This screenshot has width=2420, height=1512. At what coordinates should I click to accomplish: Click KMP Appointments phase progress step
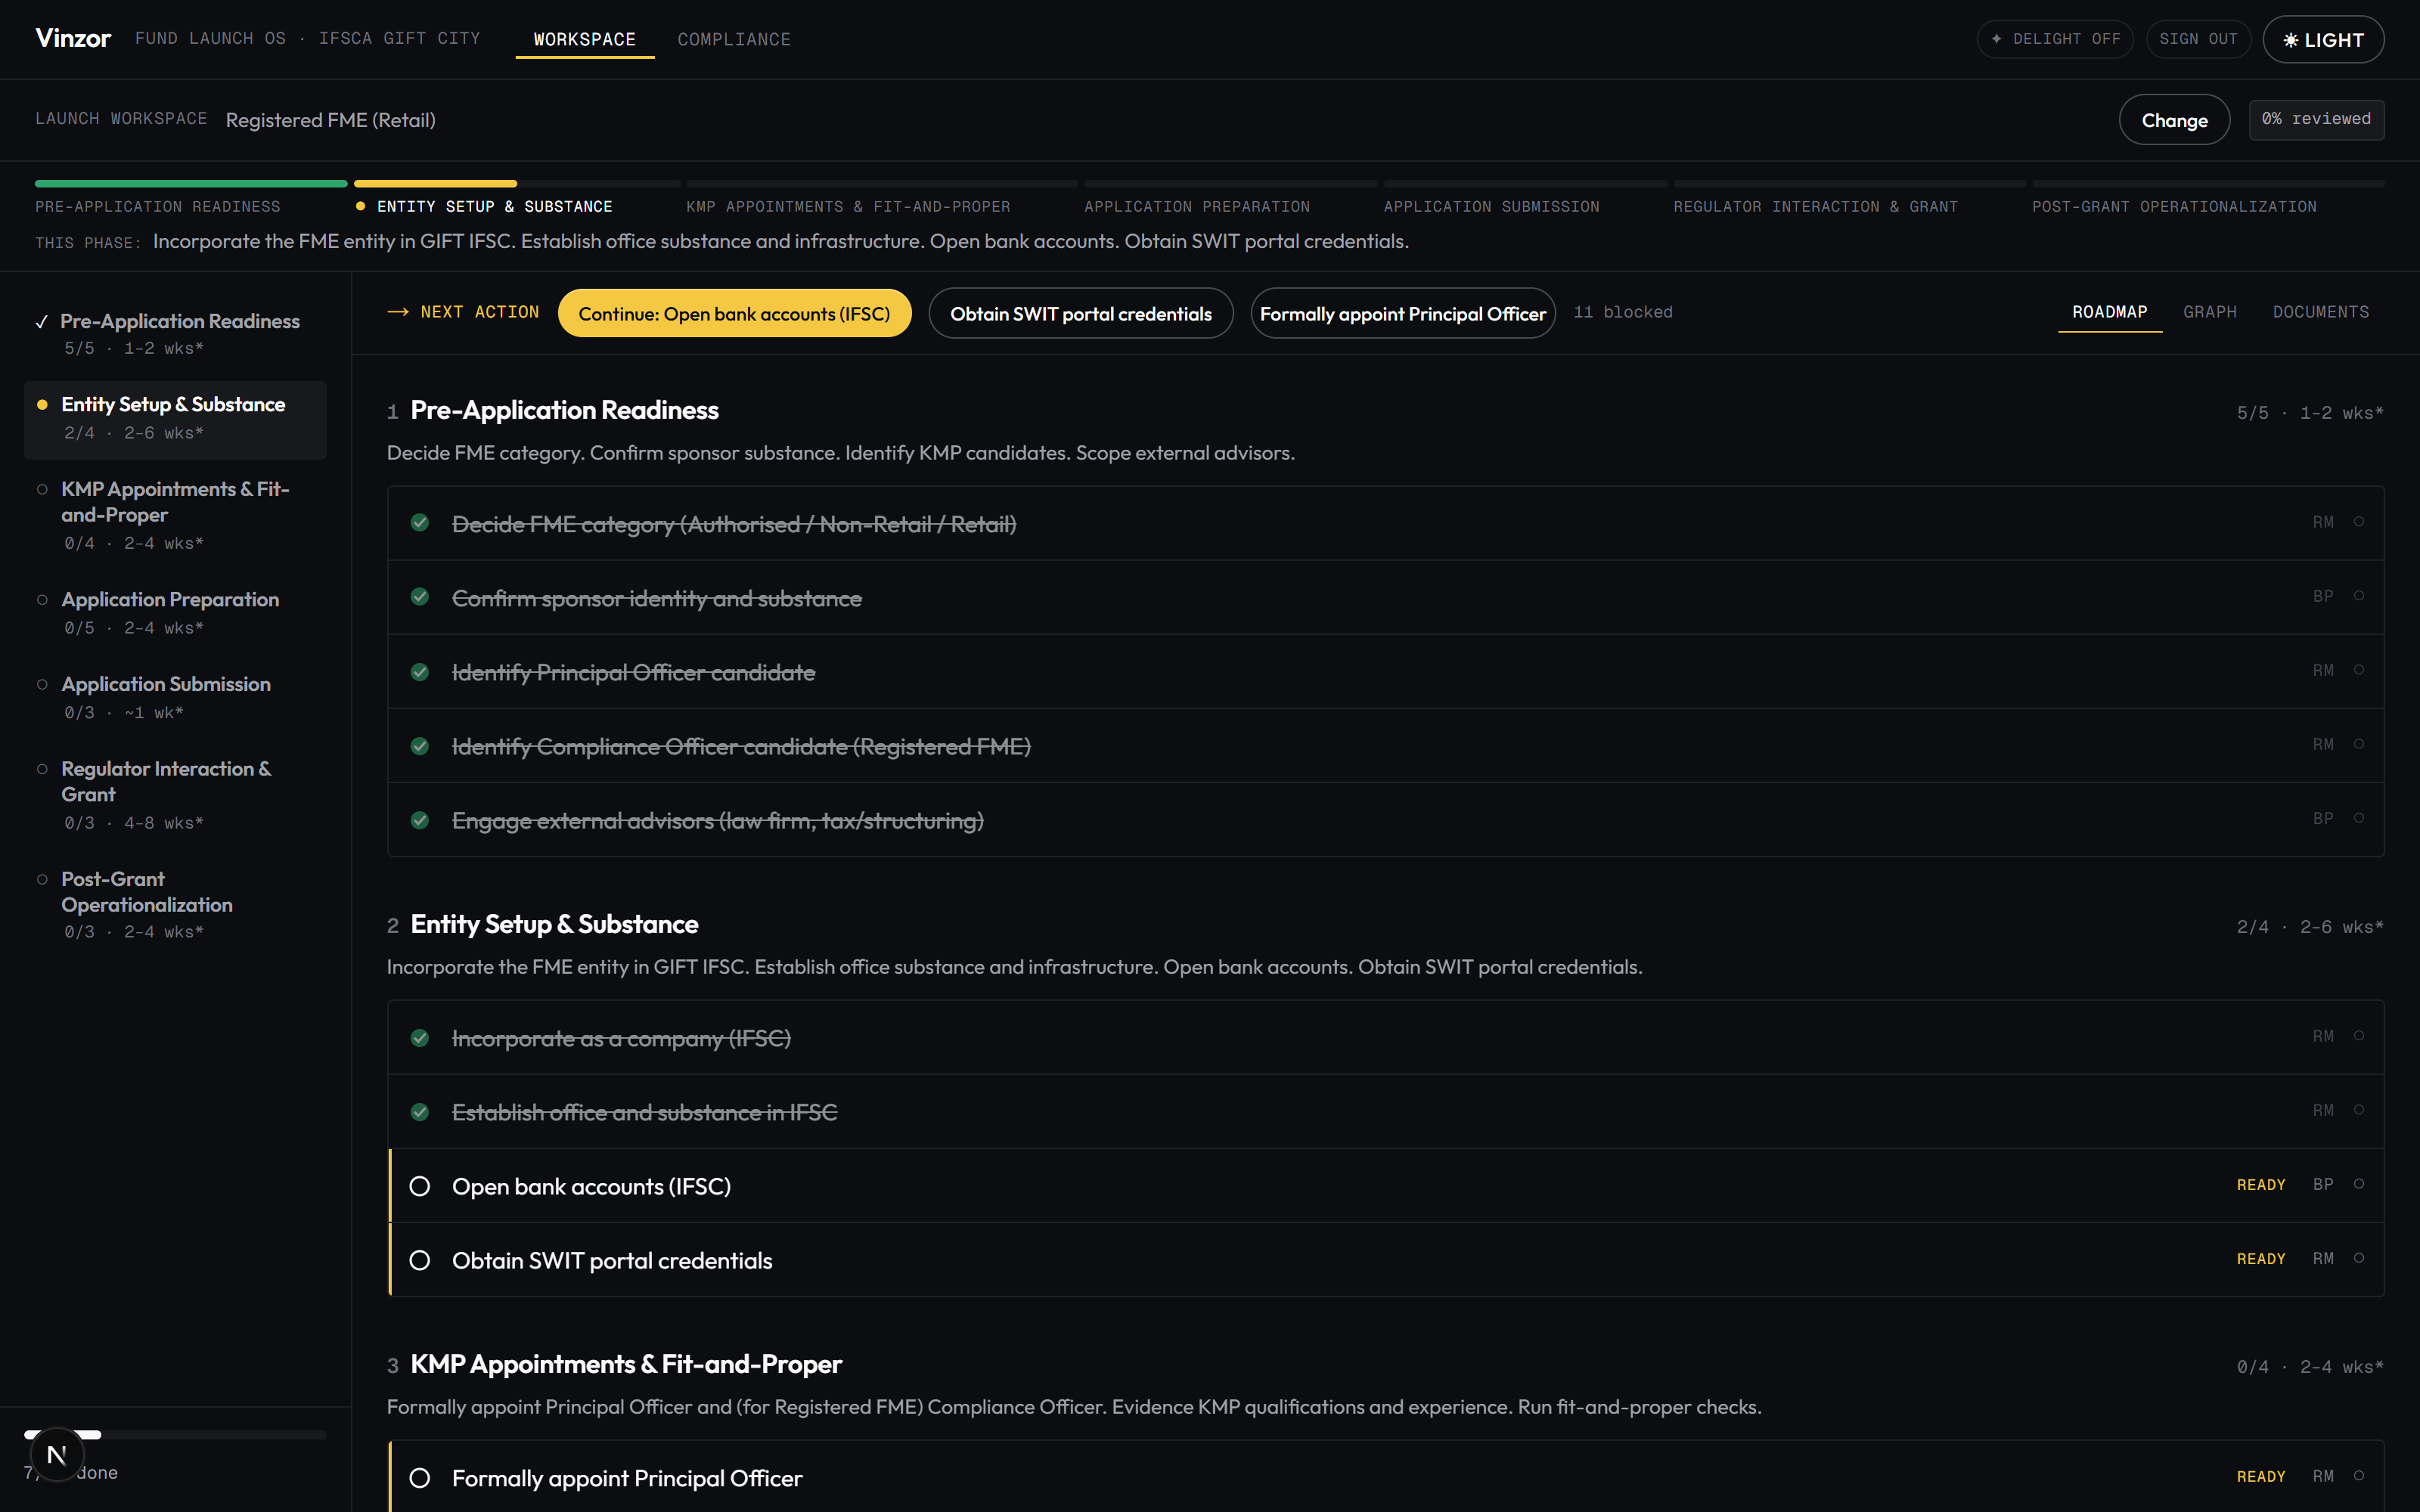tap(882, 198)
